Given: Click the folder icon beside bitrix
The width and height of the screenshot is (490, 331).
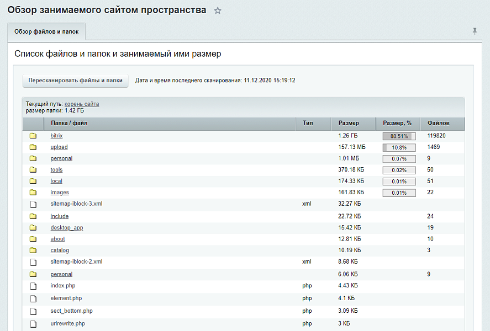Looking at the screenshot, I should [x=33, y=136].
